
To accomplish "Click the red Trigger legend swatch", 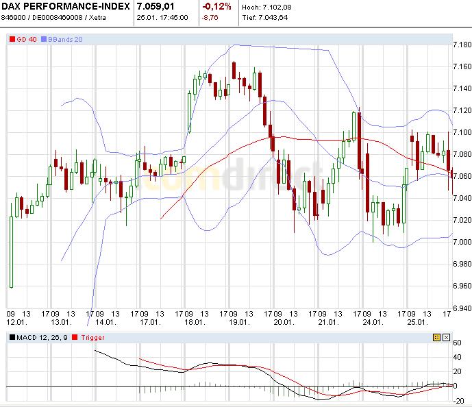I will pyautogui.click(x=75, y=337).
